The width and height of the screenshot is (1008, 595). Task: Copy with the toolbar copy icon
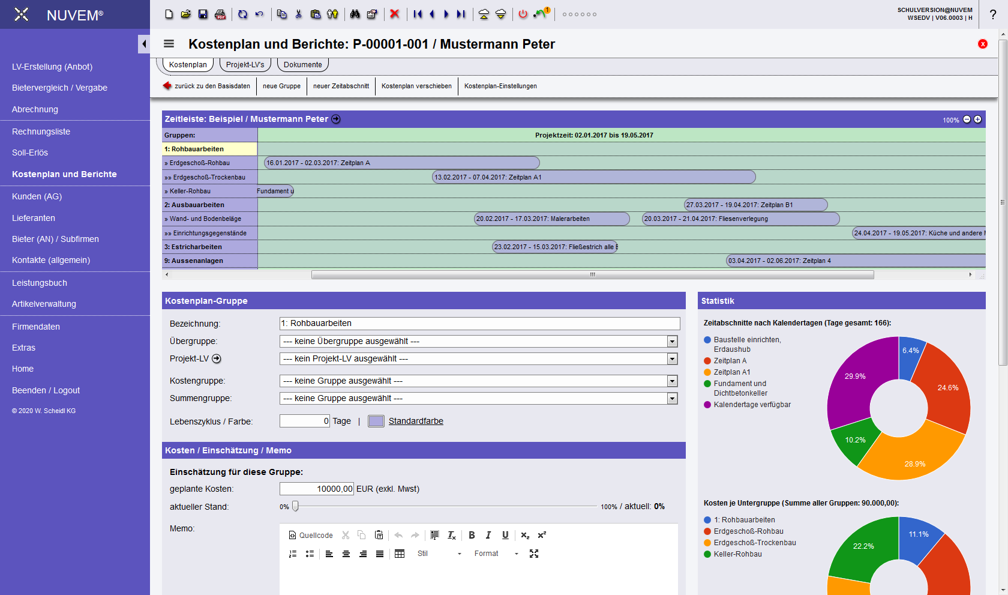281,14
